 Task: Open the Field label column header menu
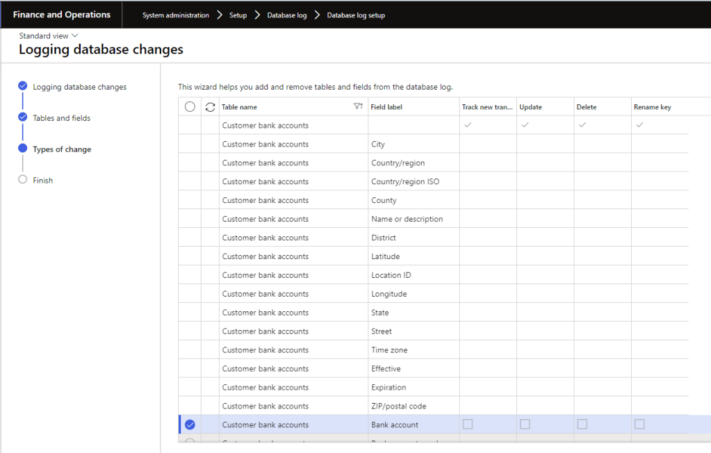[x=386, y=107]
